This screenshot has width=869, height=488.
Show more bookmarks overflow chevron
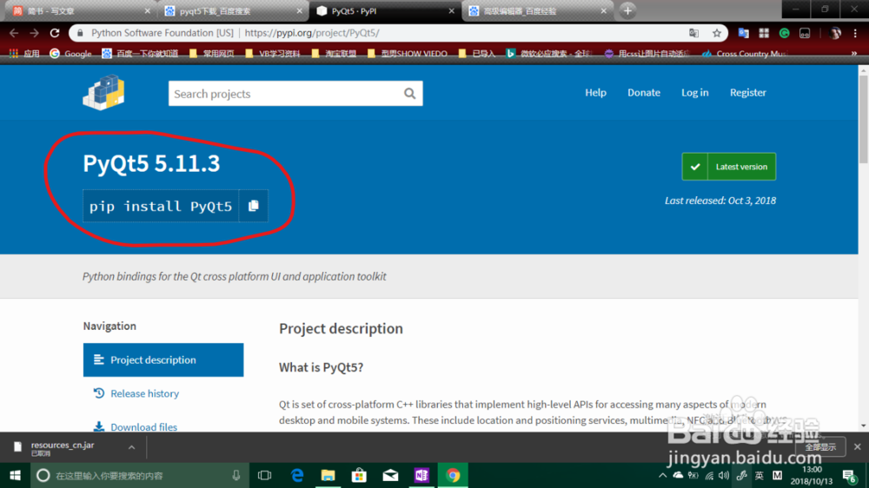[854, 54]
